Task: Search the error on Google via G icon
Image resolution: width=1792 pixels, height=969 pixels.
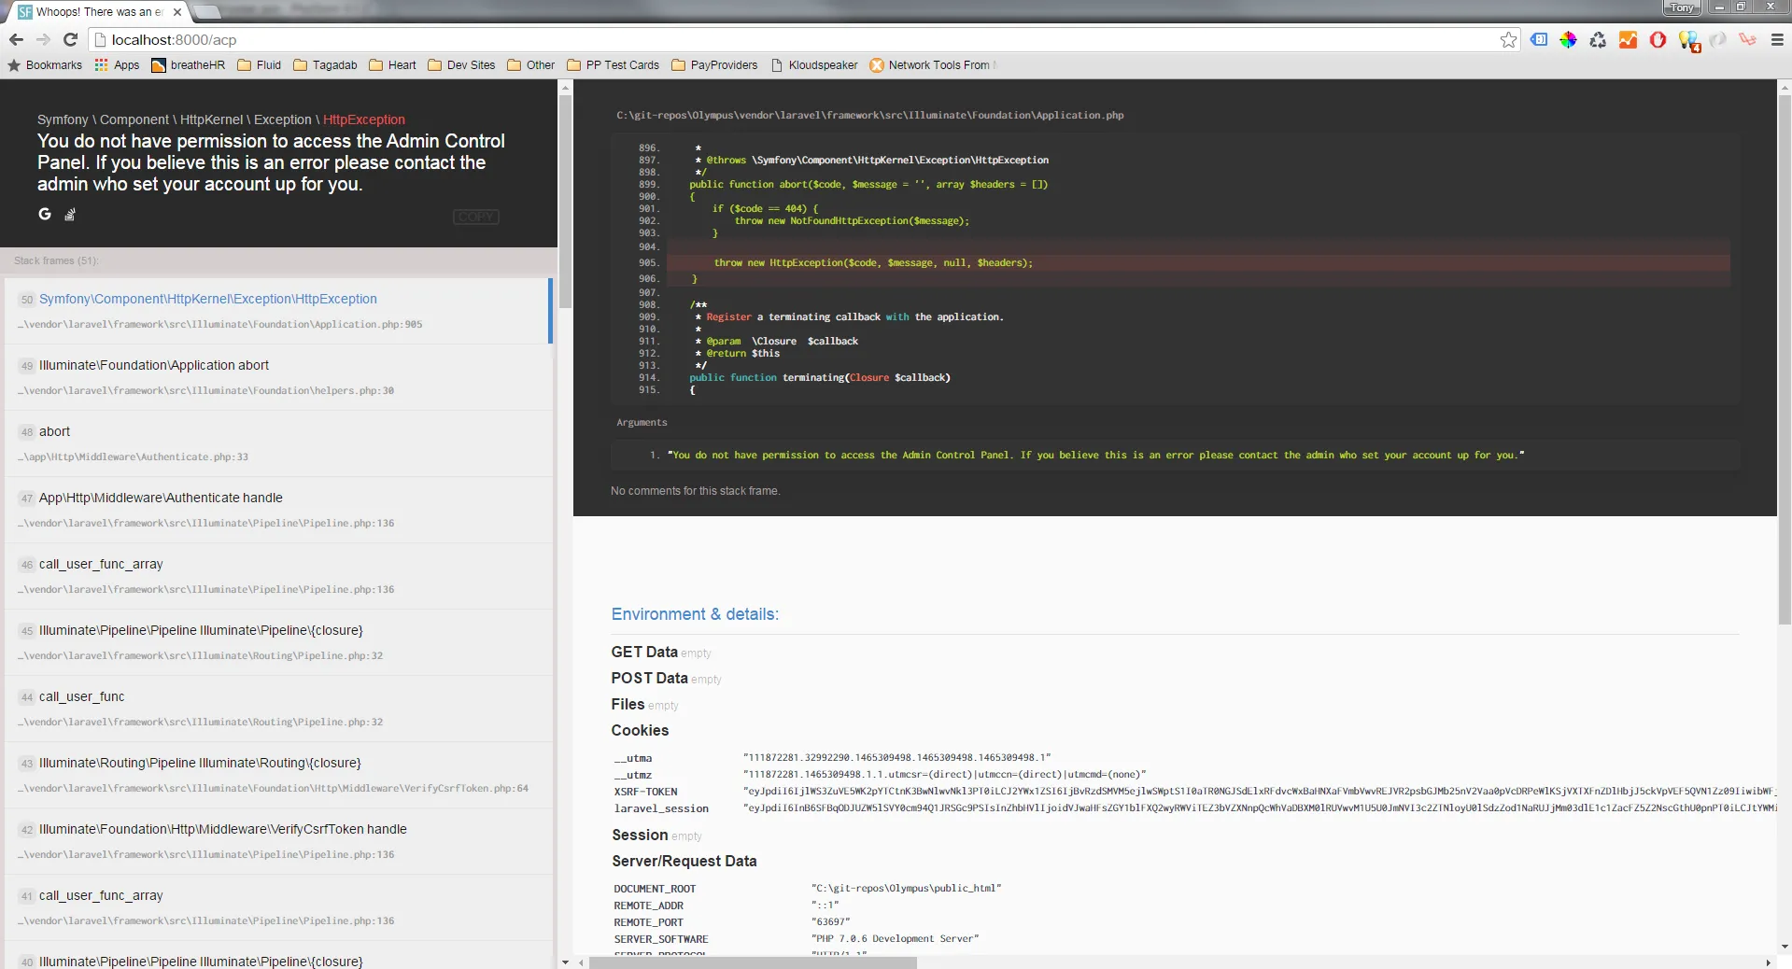Action: pyautogui.click(x=44, y=215)
